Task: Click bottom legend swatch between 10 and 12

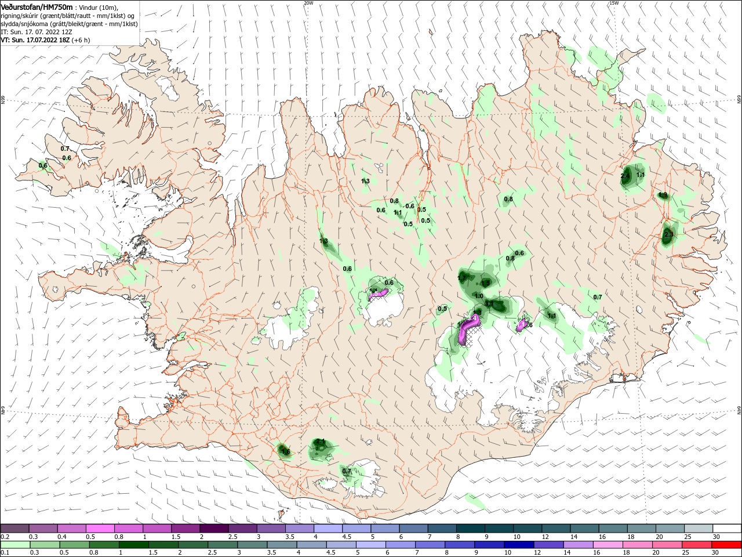Action: 518,545
